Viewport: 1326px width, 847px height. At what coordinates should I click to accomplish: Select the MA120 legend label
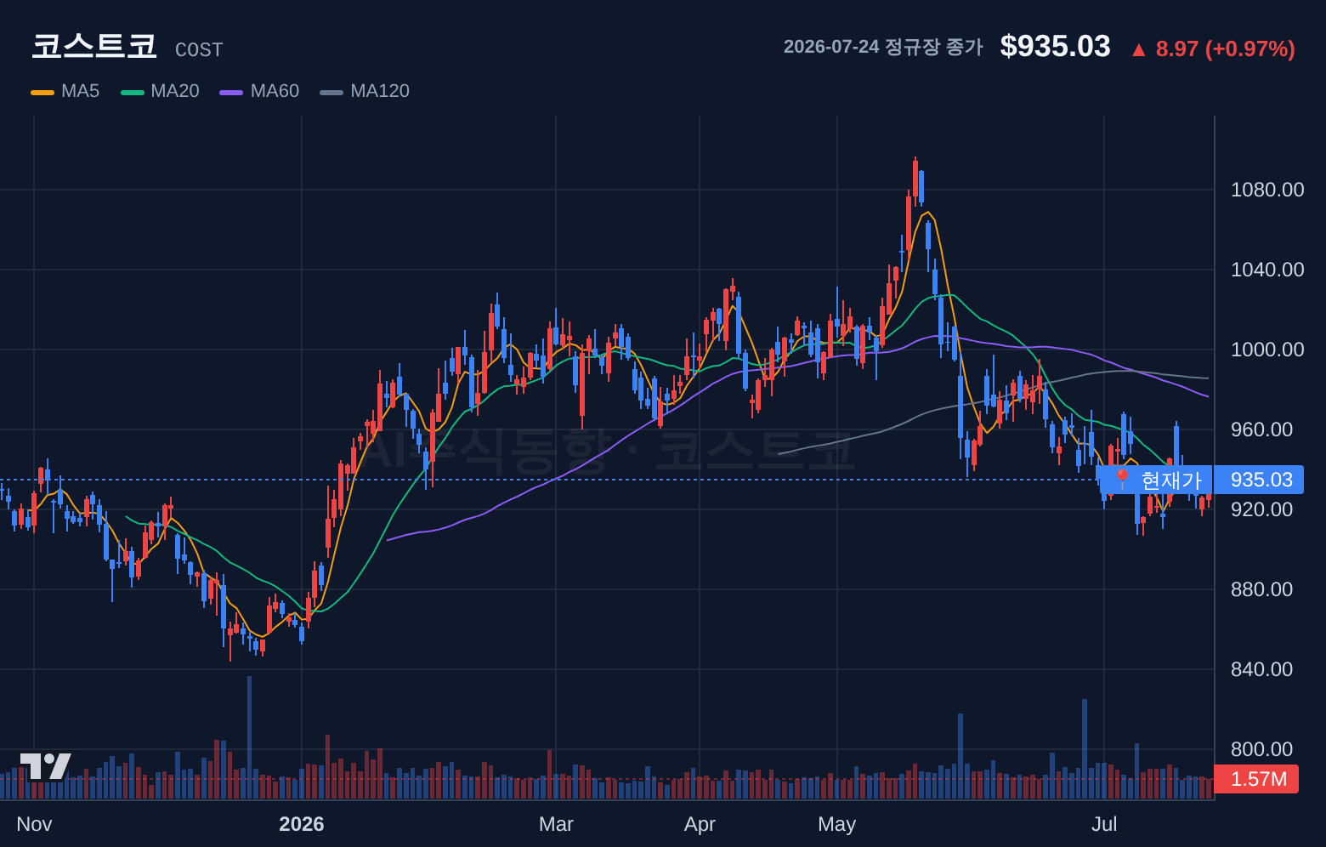coord(380,91)
